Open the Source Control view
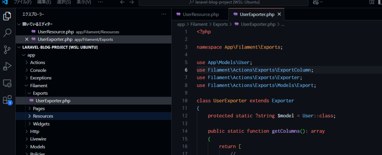 (x=7, y=50)
